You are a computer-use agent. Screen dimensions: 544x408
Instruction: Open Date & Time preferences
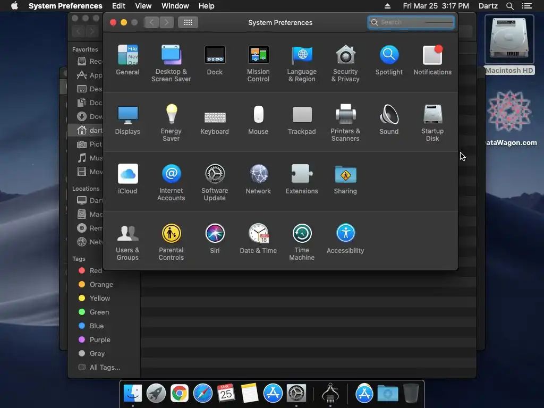click(x=258, y=239)
